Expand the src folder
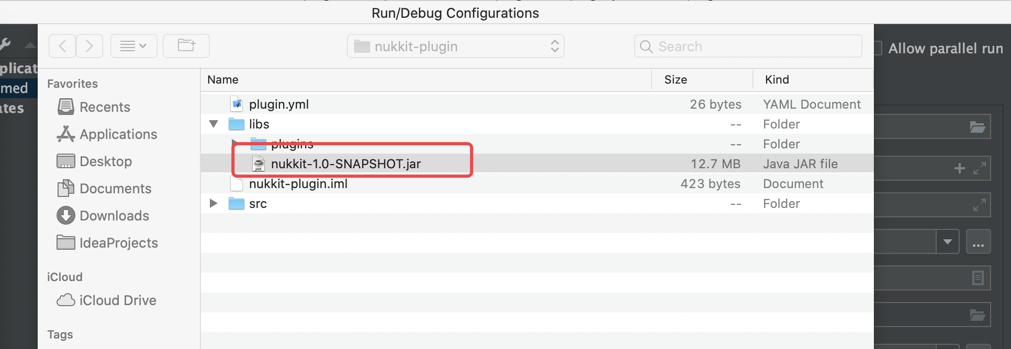 tap(214, 204)
